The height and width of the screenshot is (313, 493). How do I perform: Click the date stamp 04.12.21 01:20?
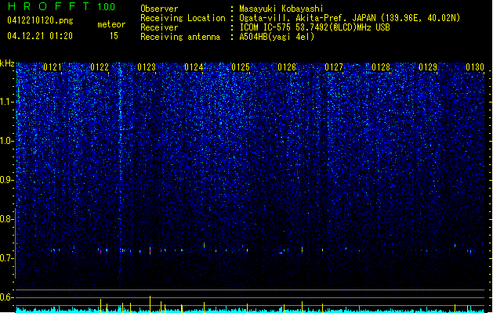tap(40, 36)
